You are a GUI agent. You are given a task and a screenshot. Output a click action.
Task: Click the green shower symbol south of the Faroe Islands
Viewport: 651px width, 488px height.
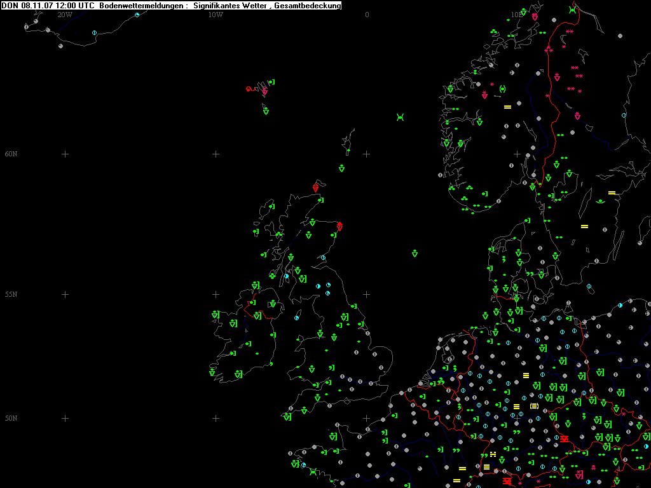(x=266, y=111)
